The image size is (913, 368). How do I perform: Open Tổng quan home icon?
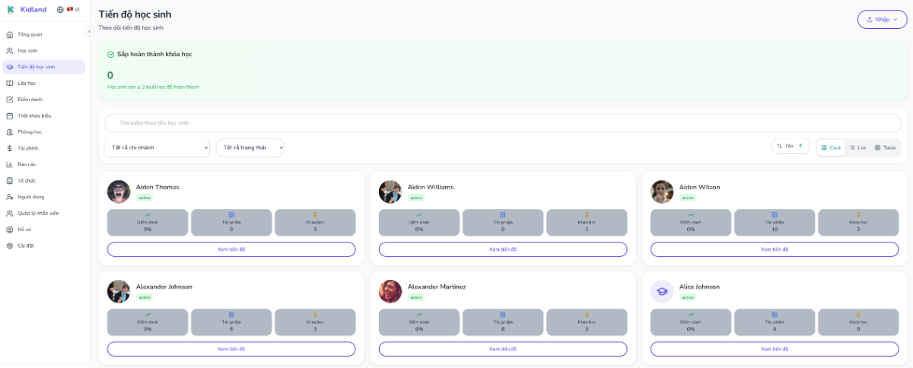[x=10, y=34]
